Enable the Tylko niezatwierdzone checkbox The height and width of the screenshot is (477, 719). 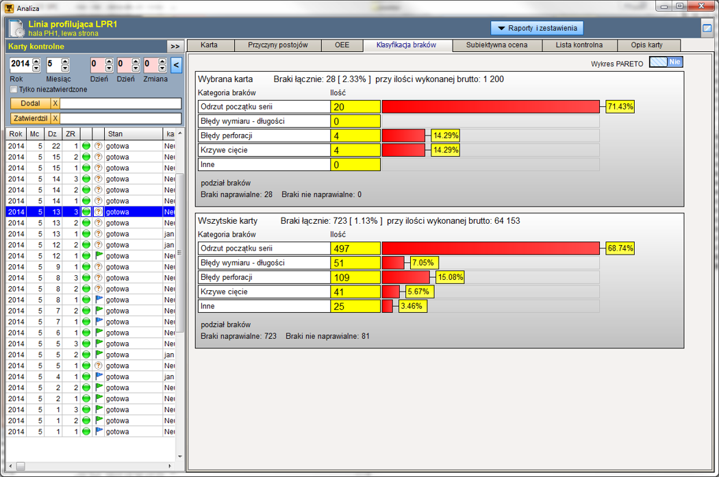point(14,90)
